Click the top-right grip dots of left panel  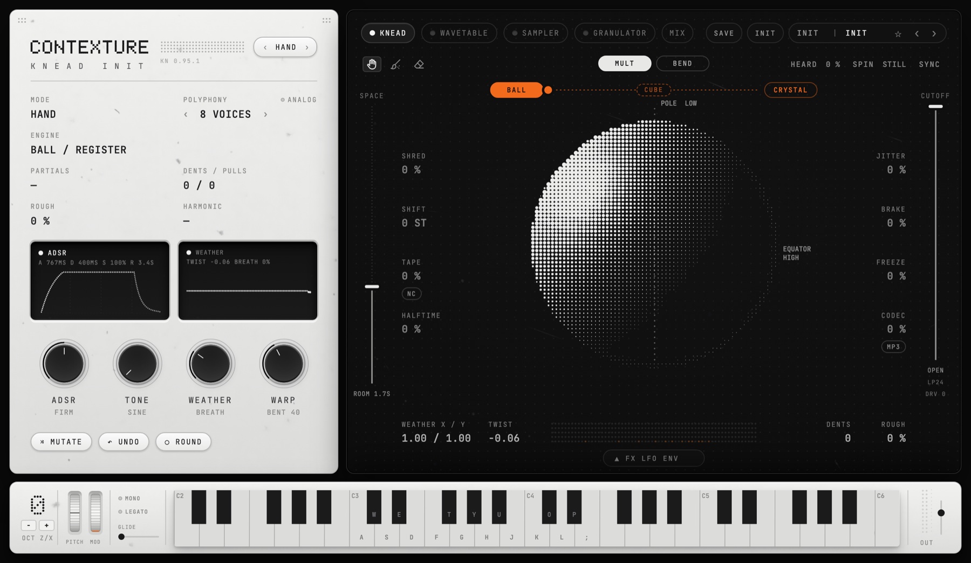326,20
